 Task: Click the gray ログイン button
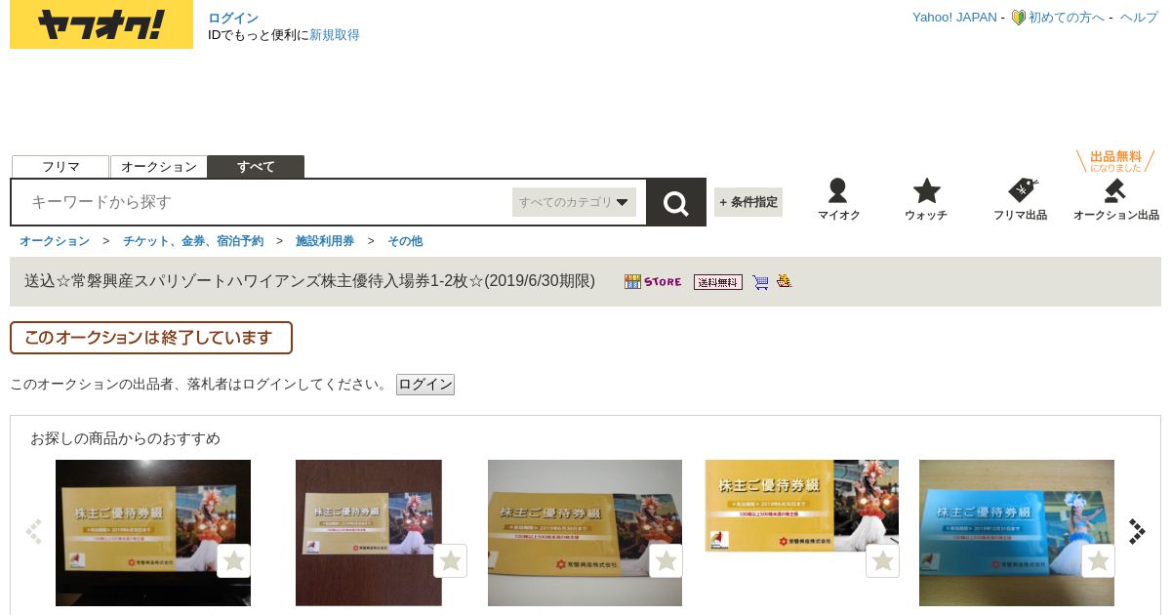[425, 385]
